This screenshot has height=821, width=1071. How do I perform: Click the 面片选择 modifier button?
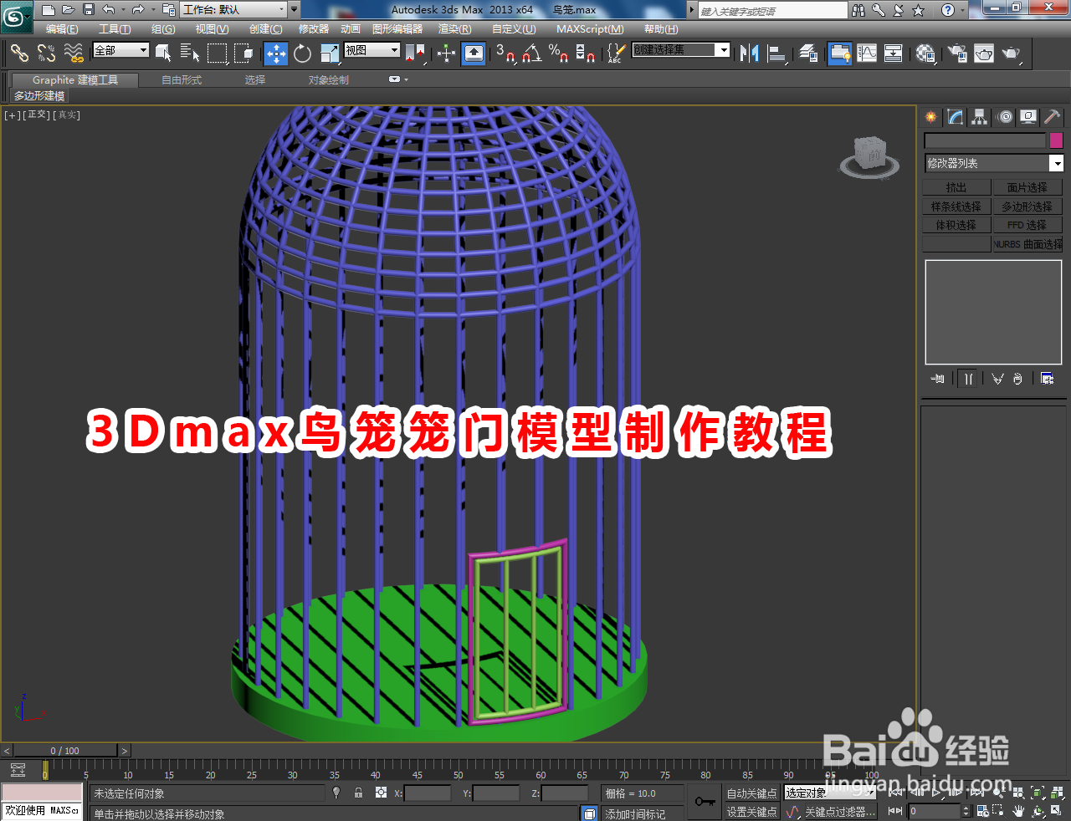(1027, 187)
